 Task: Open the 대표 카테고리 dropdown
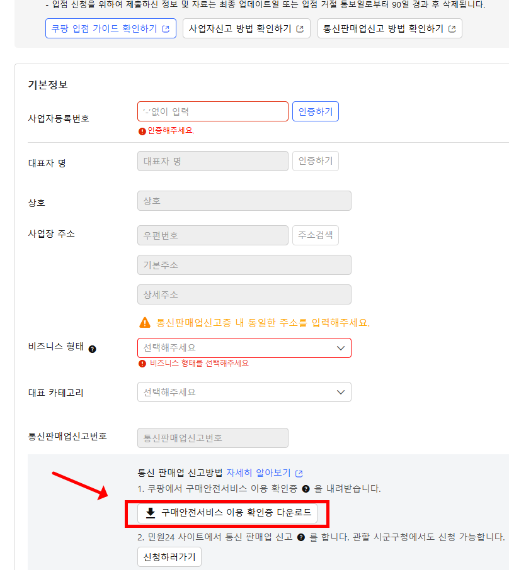click(244, 392)
